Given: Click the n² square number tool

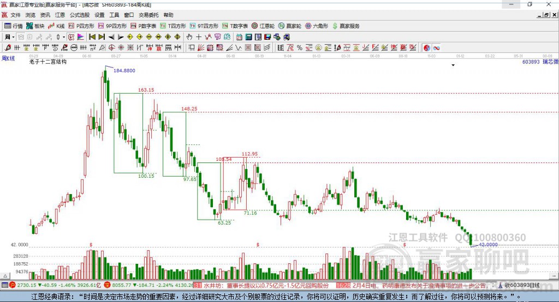Looking at the screenshot, I should click(x=93, y=48).
